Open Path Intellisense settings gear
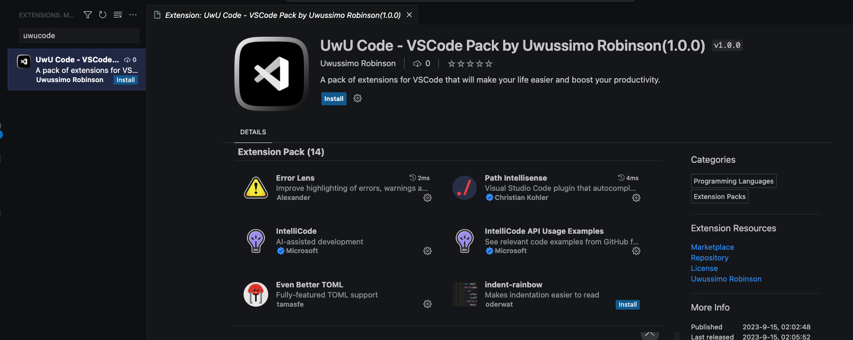This screenshot has width=853, height=340. click(636, 198)
